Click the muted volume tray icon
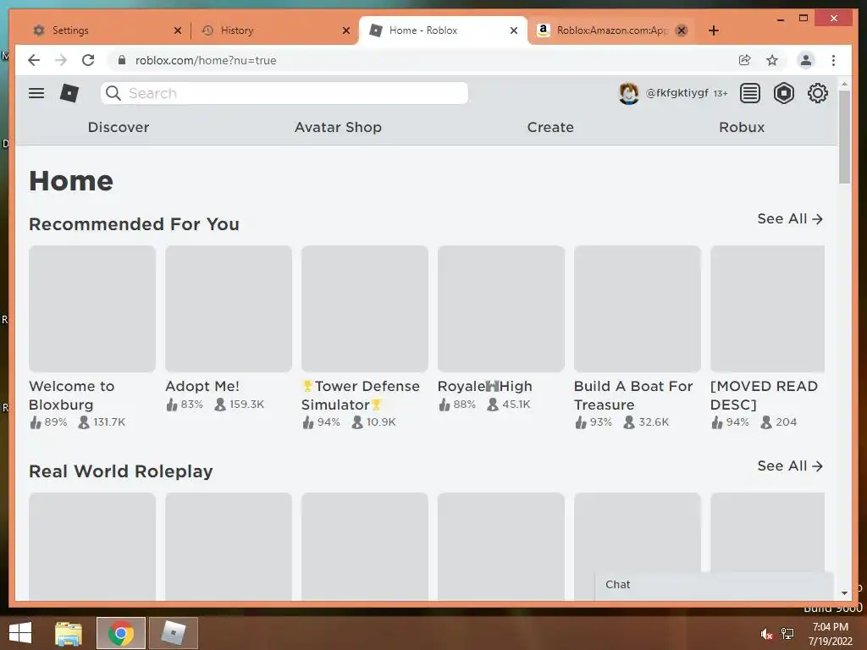The image size is (867, 650). [766, 634]
